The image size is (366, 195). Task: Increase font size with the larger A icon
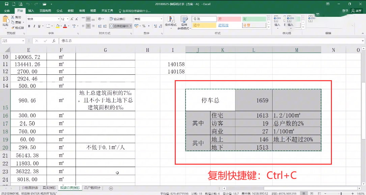(x=72, y=19)
